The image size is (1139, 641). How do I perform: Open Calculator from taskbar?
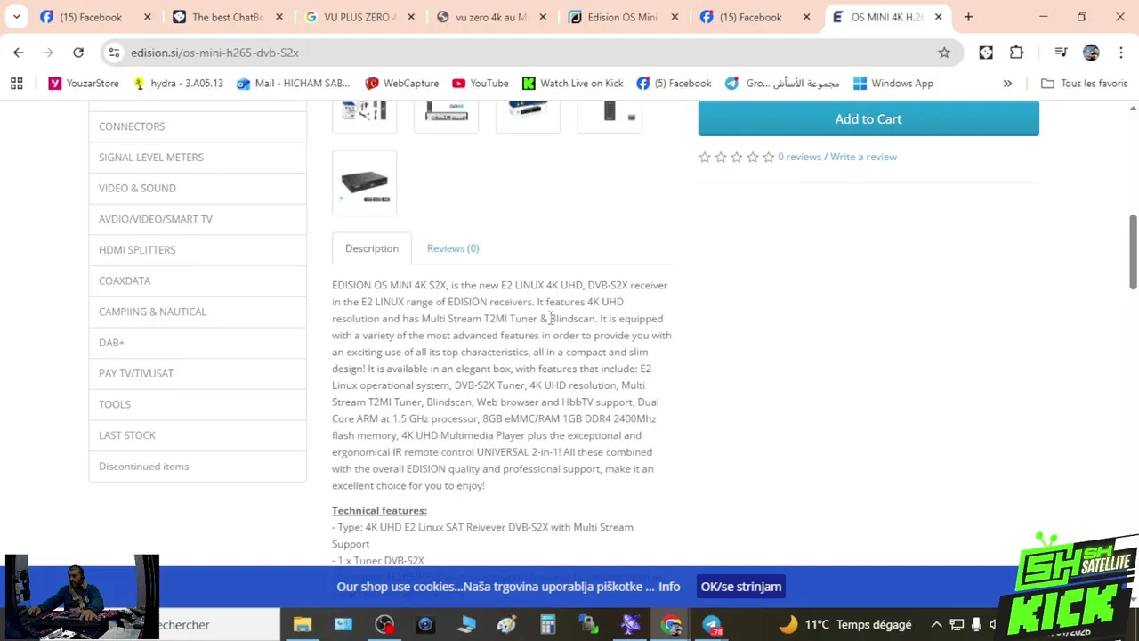coord(547,625)
